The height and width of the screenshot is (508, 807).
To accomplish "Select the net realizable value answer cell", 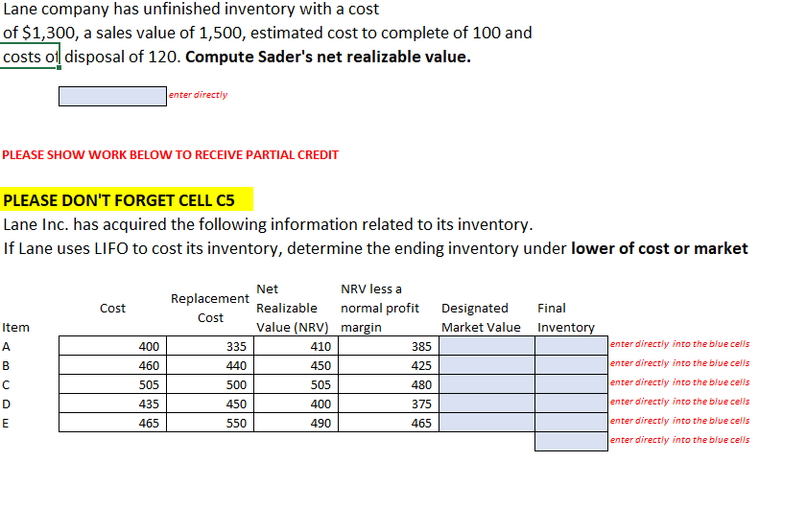I will click(112, 96).
